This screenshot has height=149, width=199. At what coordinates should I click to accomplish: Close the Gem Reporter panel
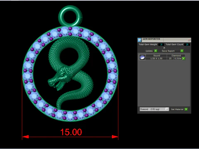[189, 40]
